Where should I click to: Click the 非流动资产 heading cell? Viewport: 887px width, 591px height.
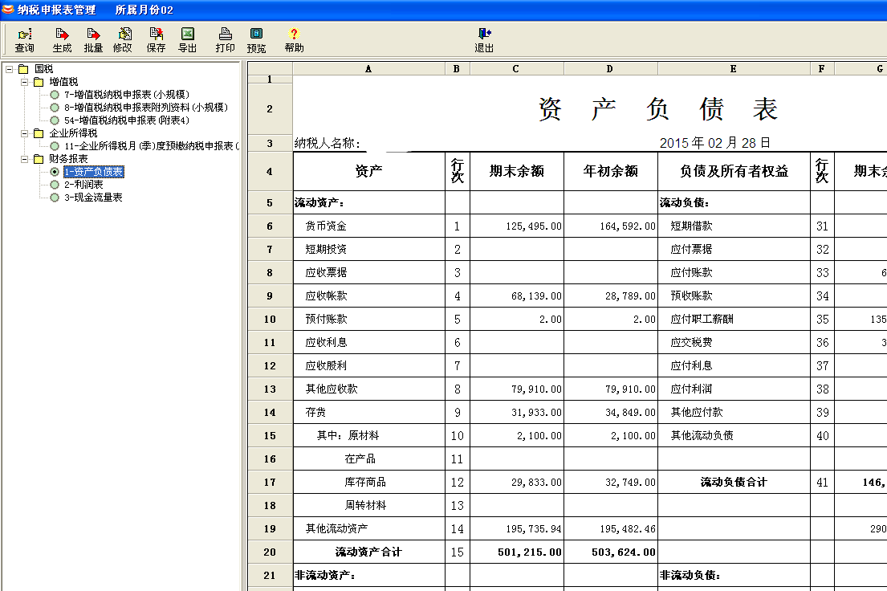[368, 575]
